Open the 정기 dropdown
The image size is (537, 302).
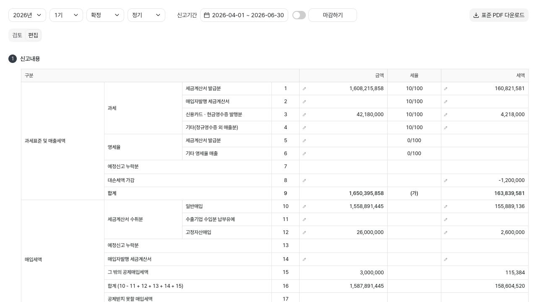(146, 15)
